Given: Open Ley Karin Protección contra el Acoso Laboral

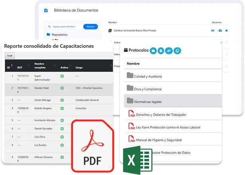Looking at the screenshot, I should pos(168,128).
